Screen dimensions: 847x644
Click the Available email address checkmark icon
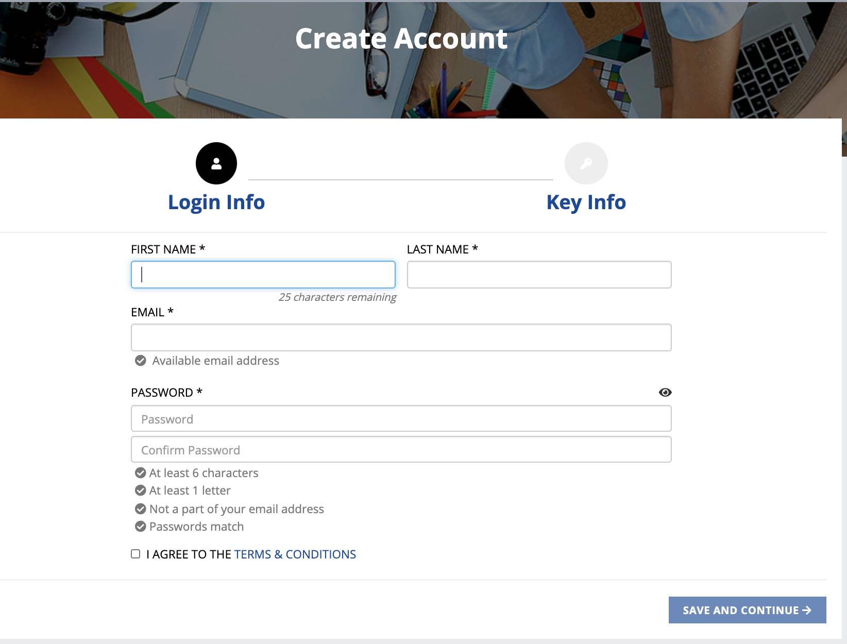(141, 361)
